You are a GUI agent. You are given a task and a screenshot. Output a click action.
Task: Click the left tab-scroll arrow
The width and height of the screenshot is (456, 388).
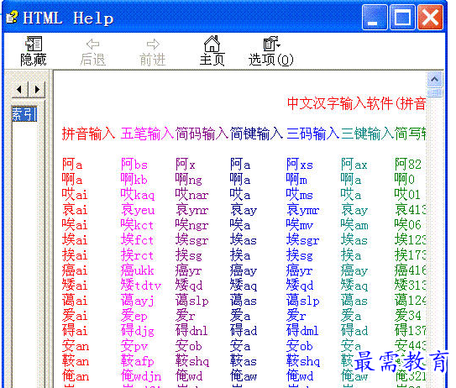tap(19, 89)
